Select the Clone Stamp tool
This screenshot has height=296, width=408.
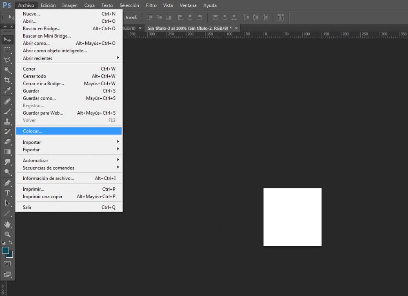(x=7, y=121)
